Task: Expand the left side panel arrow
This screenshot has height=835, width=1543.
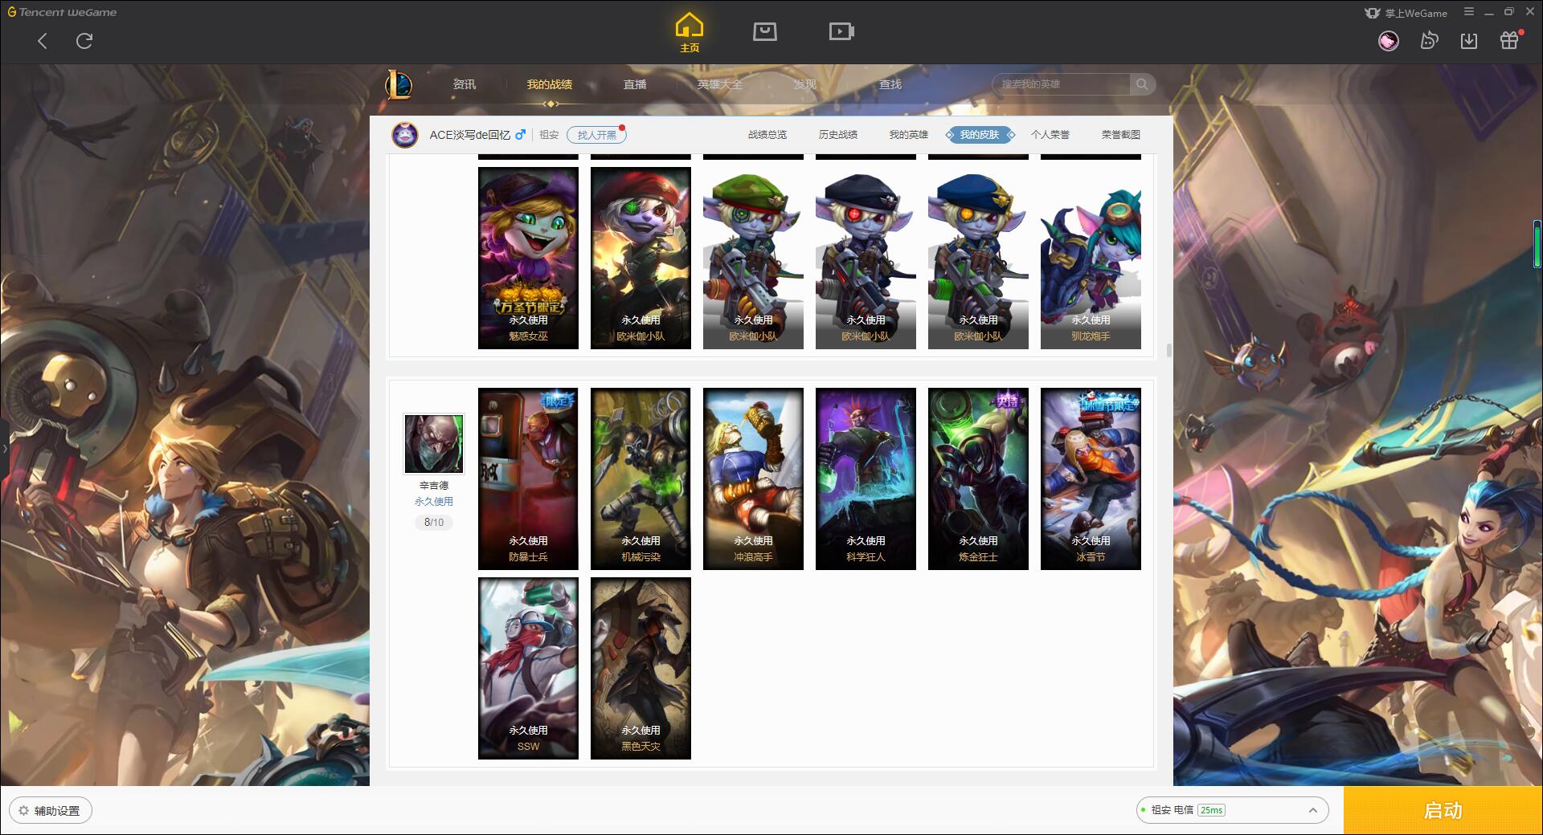Action: click(x=4, y=448)
